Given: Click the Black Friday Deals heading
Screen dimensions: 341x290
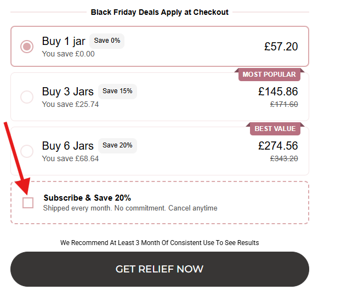Looking at the screenshot, I should (160, 12).
